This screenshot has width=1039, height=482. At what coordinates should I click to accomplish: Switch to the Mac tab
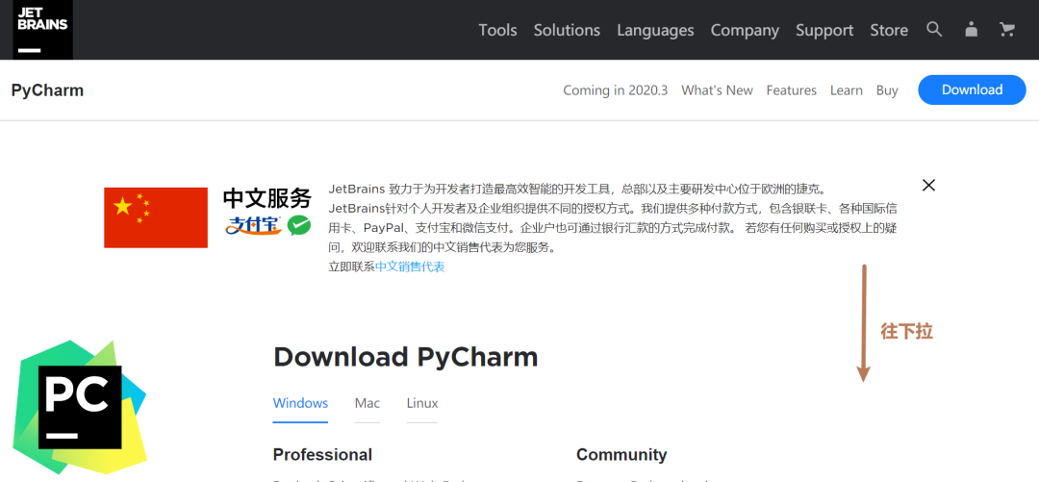click(x=367, y=403)
